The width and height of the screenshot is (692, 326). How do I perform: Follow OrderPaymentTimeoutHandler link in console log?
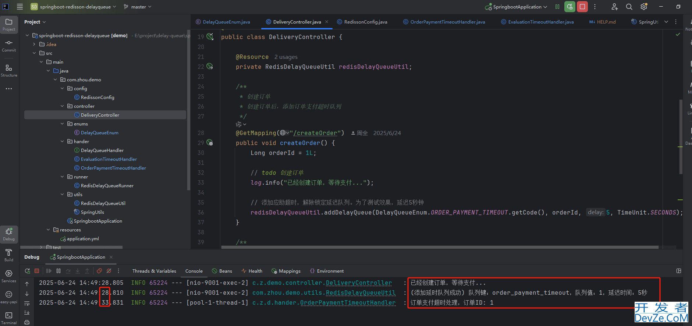(348, 303)
